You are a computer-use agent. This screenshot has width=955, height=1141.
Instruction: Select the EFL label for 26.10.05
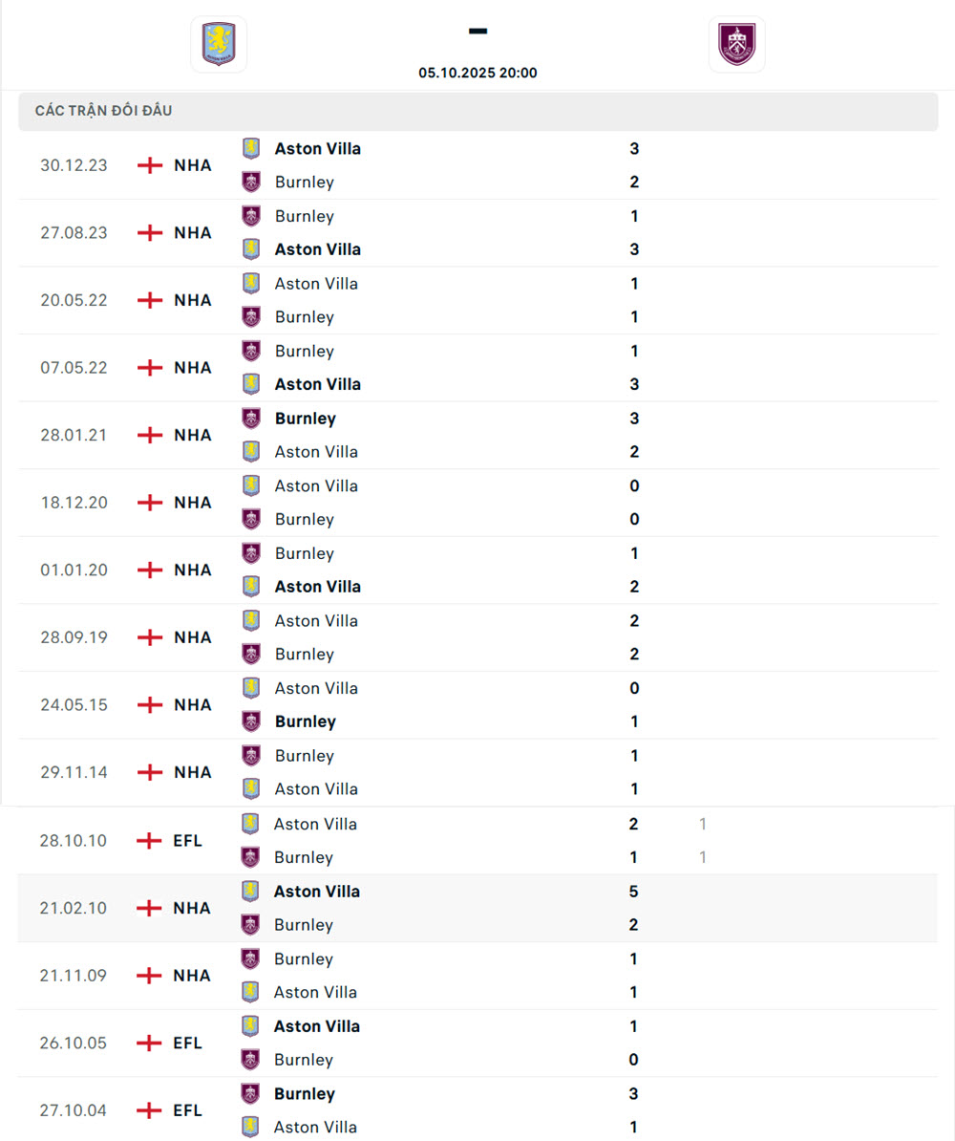(x=188, y=1043)
